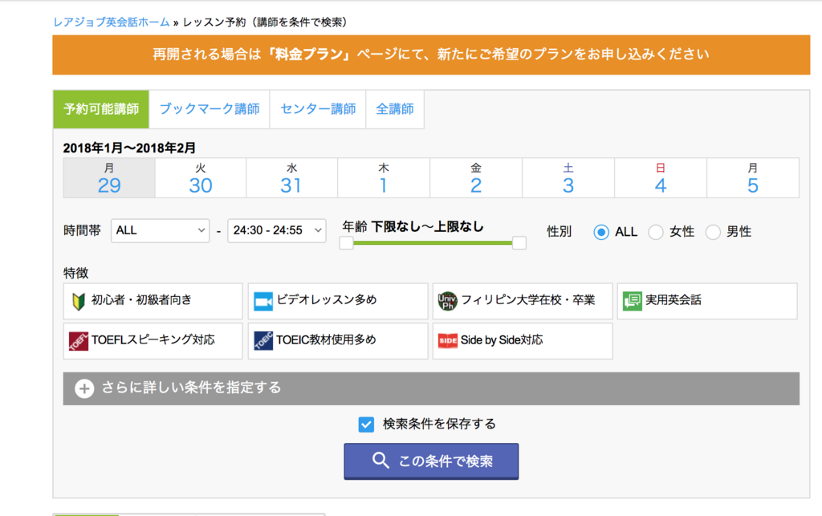
Task: Toggle the ビデオレッスン多め feature filter
Action: point(338,301)
